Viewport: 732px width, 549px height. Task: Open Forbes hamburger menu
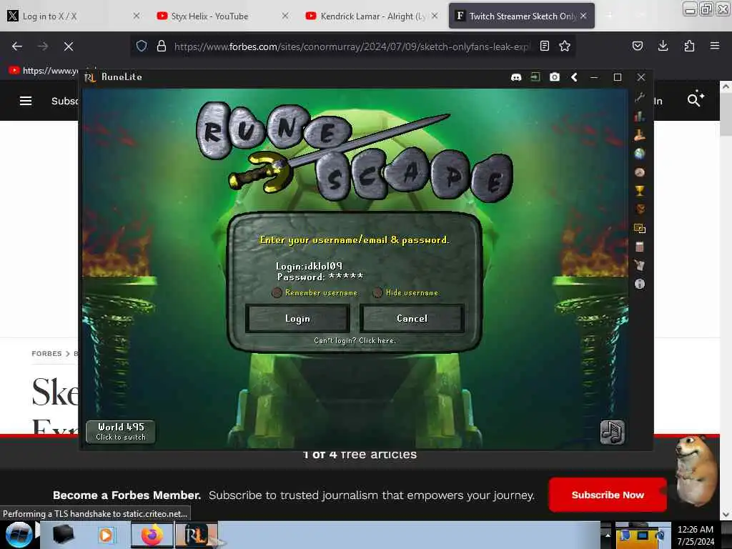[x=26, y=101]
